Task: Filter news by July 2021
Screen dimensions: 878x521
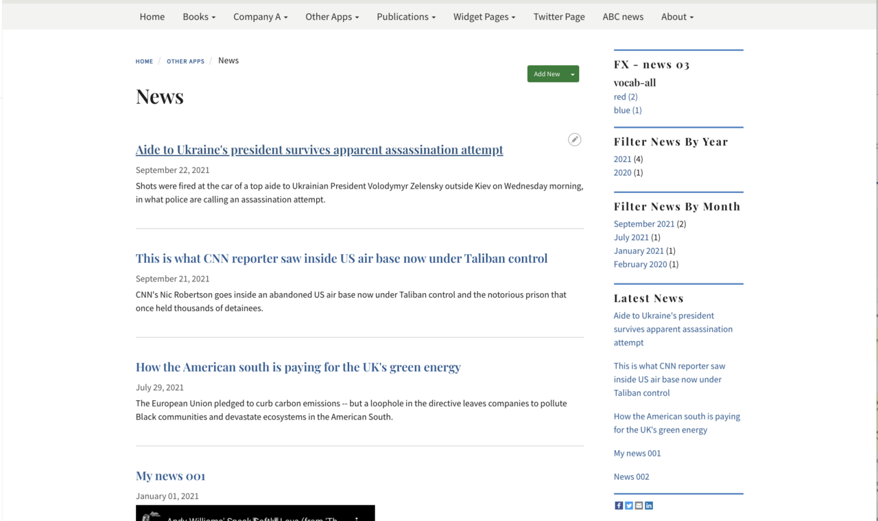Action: point(631,238)
